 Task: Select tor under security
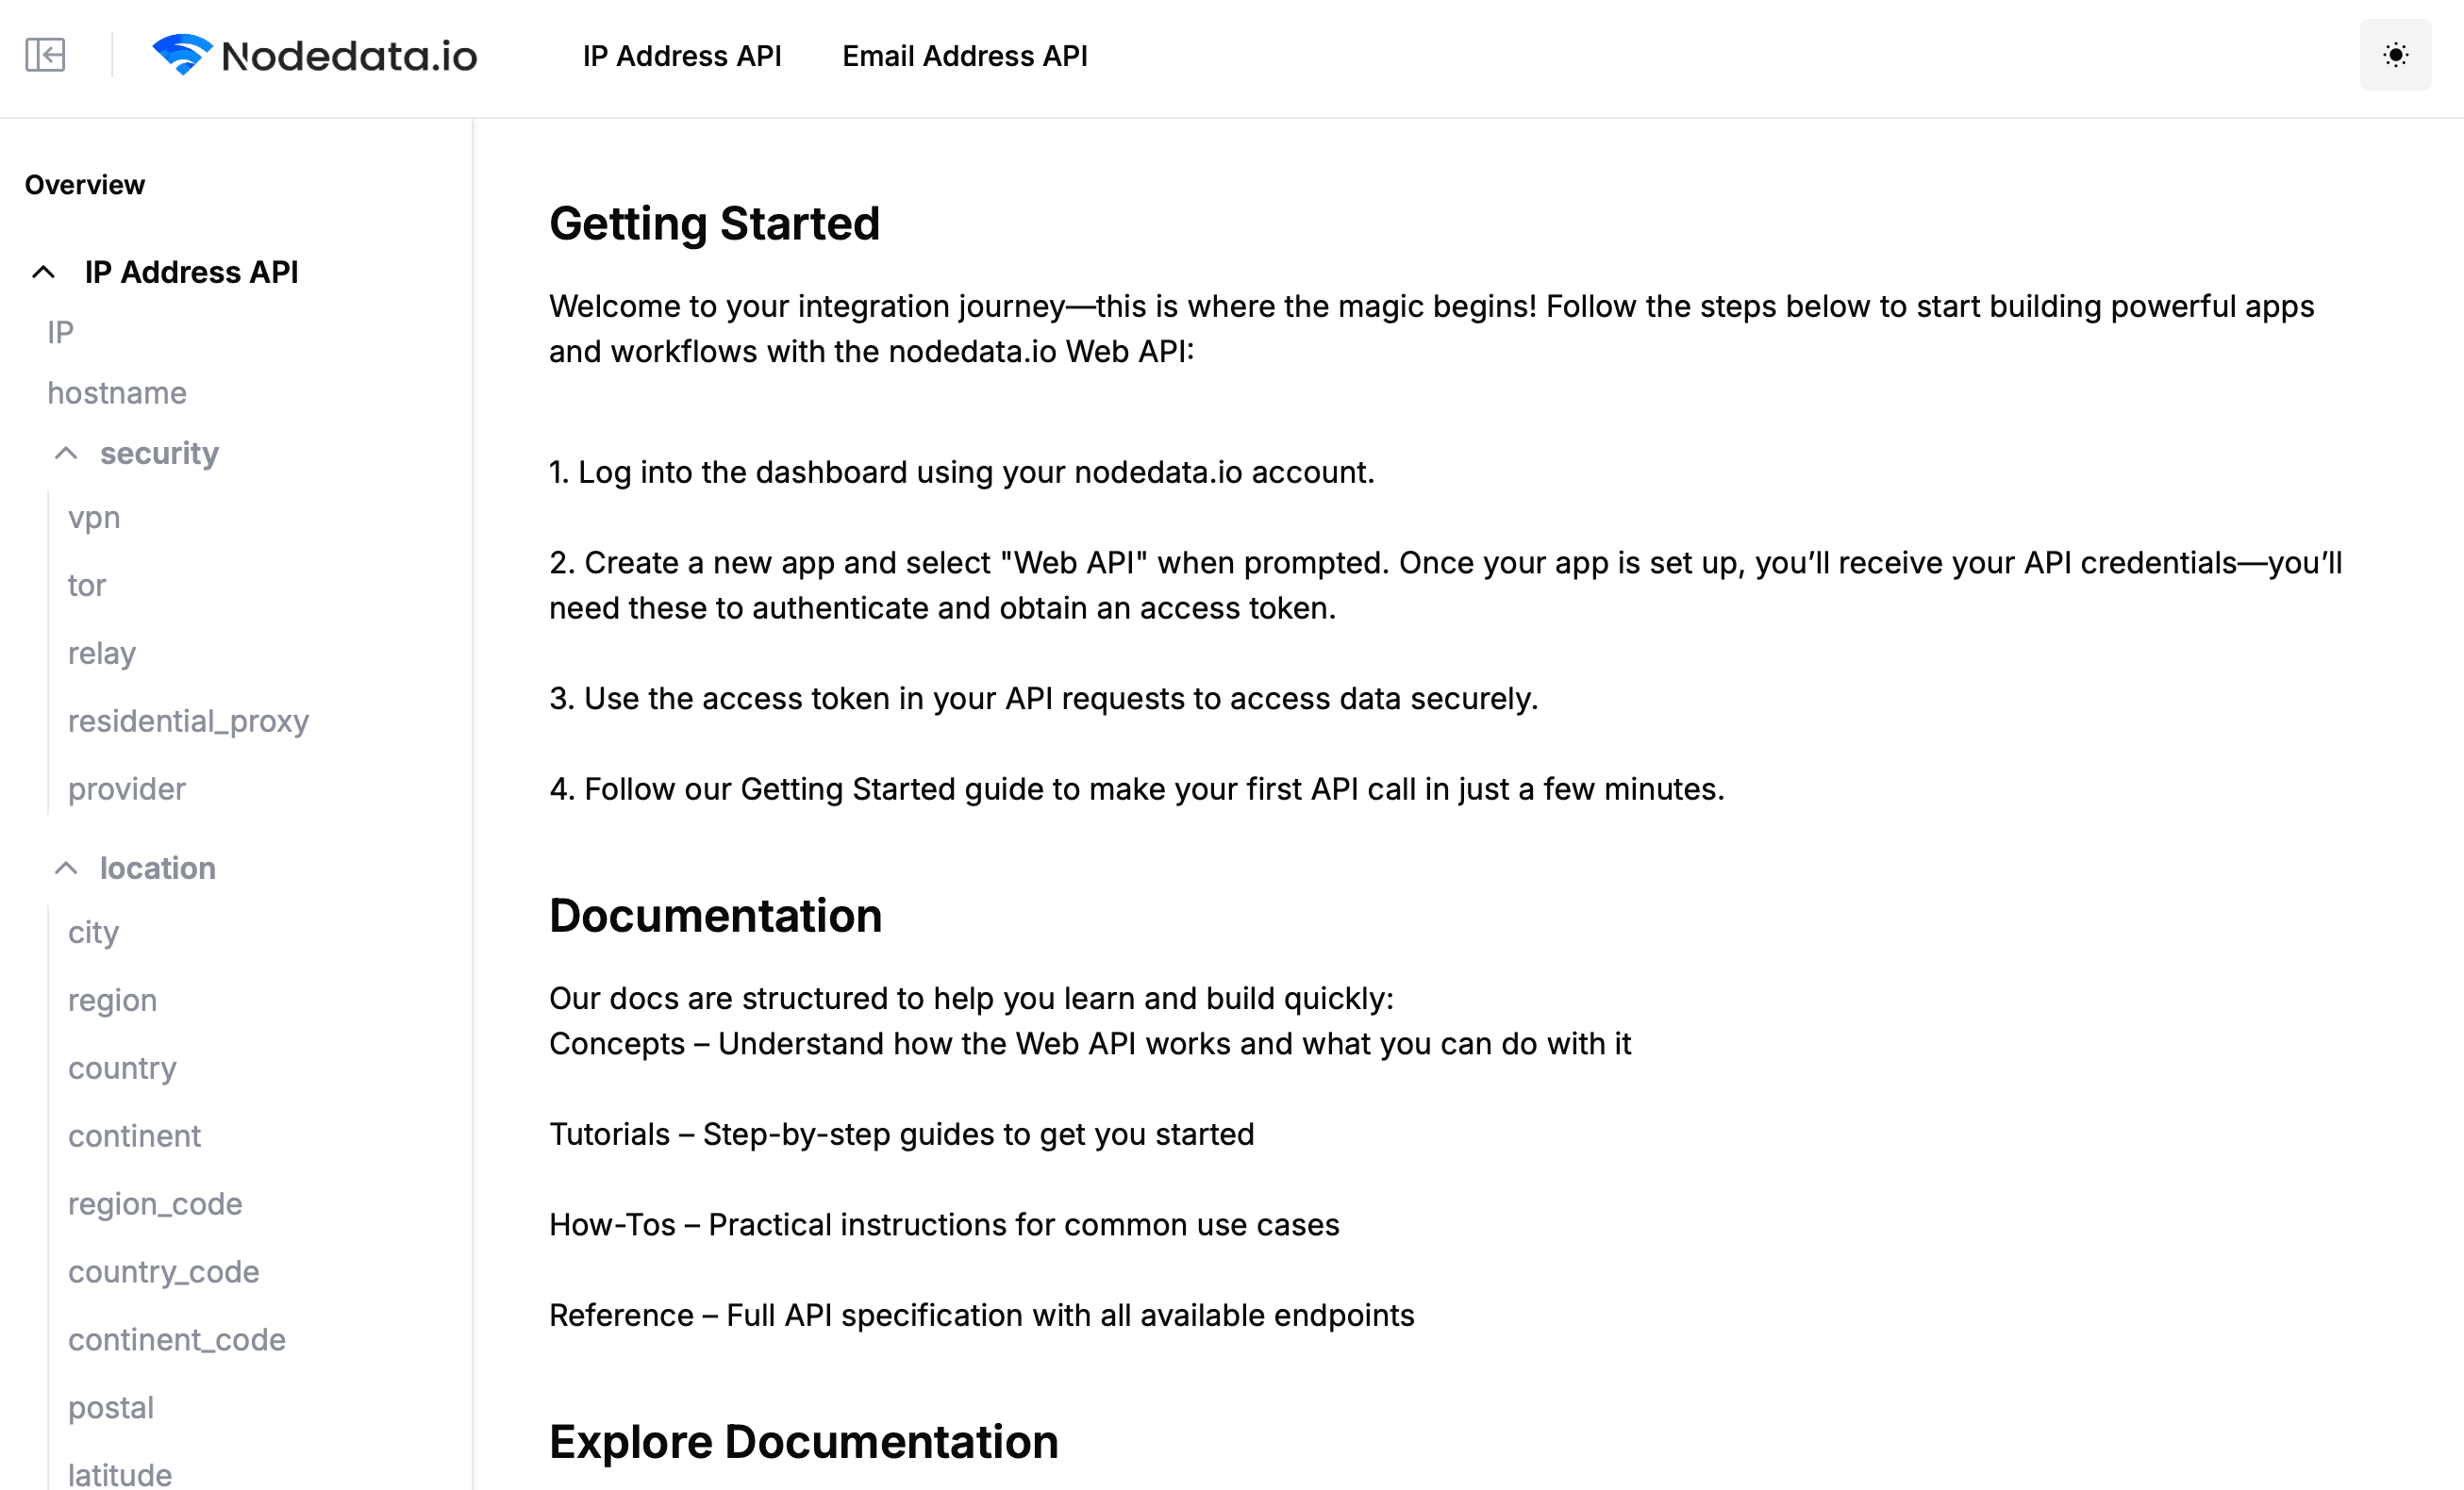(x=86, y=585)
